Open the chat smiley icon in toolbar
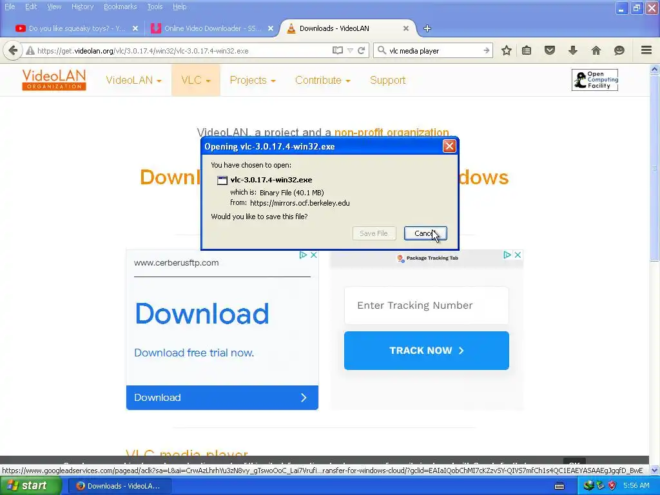660x495 pixels. point(619,50)
